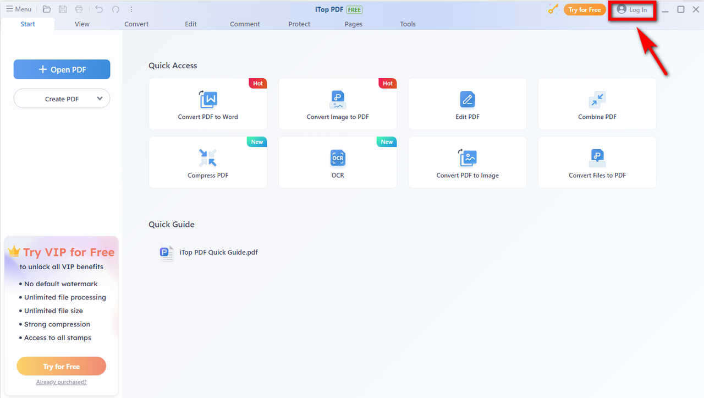Click the Convert PDF to Word icon
Viewport: 704px width, 398px height.
pyautogui.click(x=208, y=99)
